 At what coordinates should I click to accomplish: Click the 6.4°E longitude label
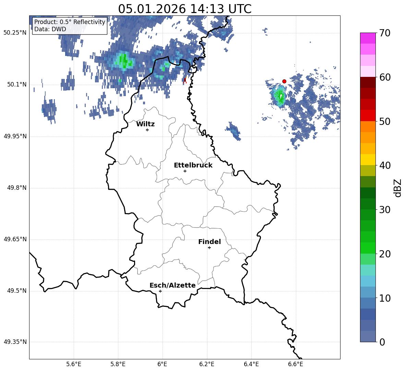(251, 364)
